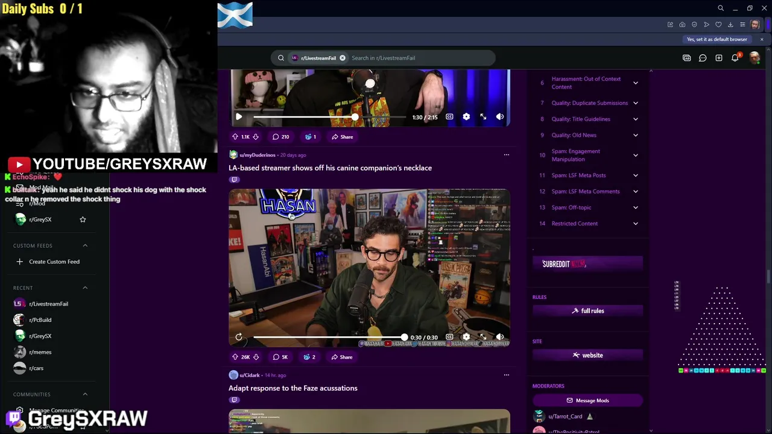Open 'LA-based streamer shows off' post title
Viewport: 772px width, 434px height.
[330, 168]
